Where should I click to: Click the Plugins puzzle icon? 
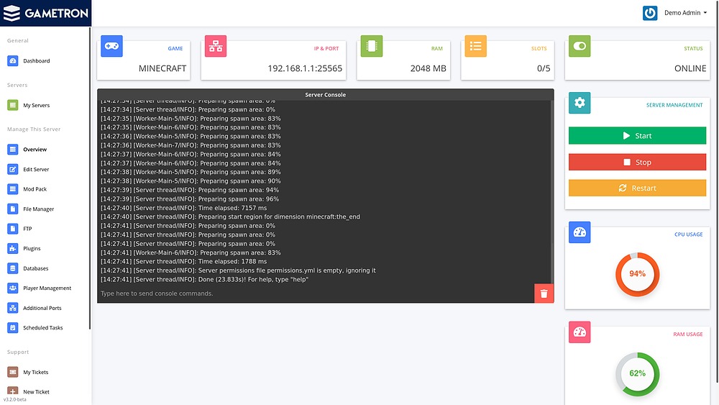(13, 248)
